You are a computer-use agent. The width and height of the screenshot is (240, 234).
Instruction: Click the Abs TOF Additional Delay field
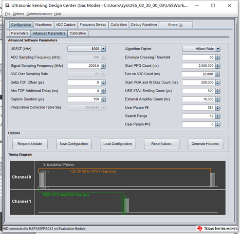(84, 91)
